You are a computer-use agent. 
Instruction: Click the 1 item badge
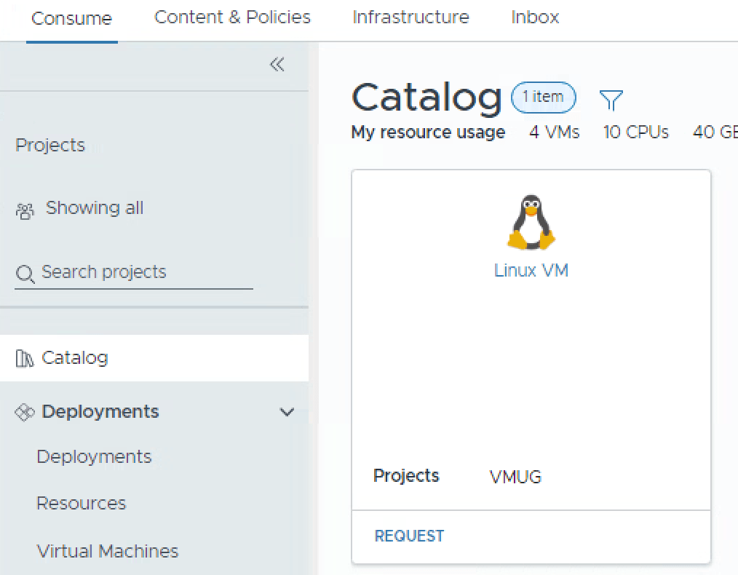543,97
